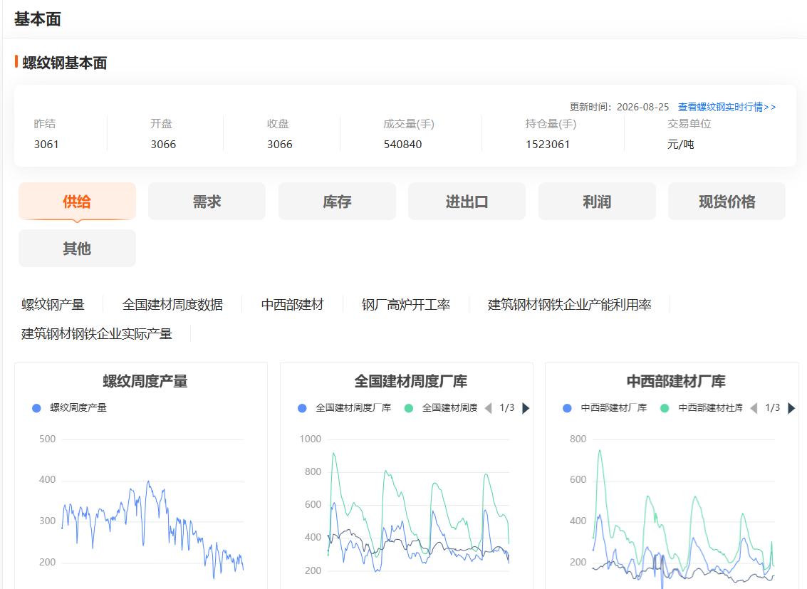Click the 螺纹周度产量 chart title

coord(145,381)
